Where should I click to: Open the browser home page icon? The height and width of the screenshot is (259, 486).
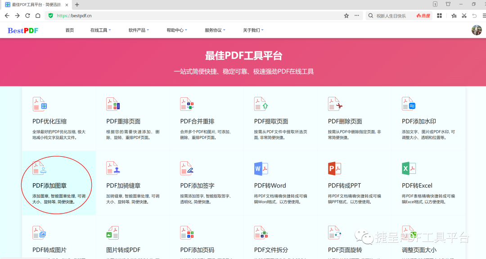pyautogui.click(x=38, y=15)
